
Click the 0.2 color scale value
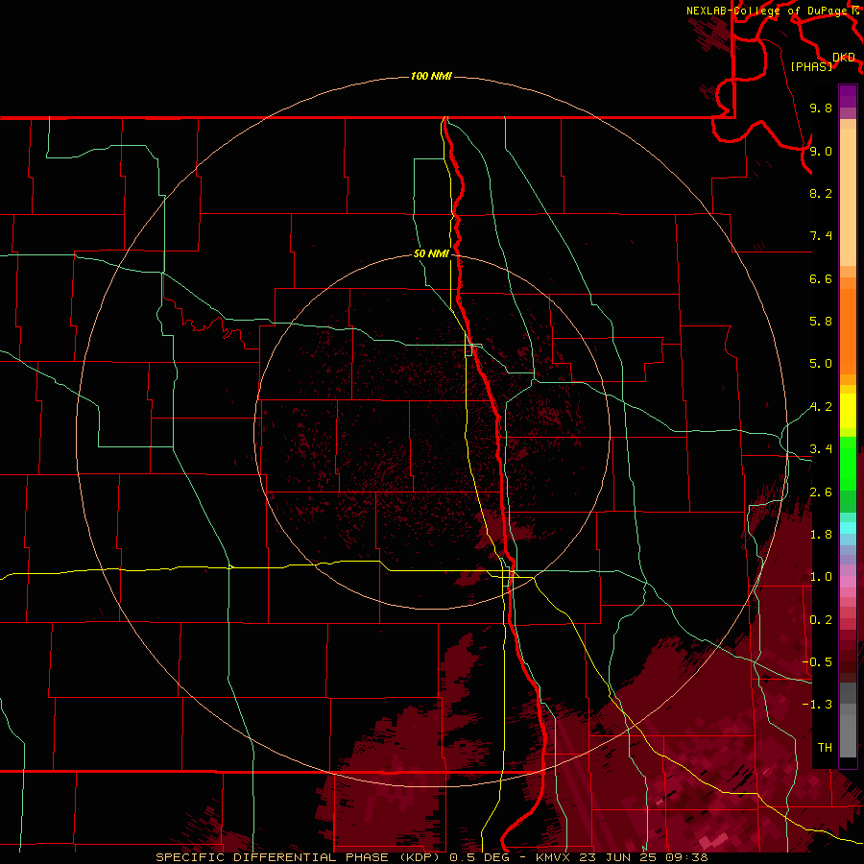click(x=821, y=620)
